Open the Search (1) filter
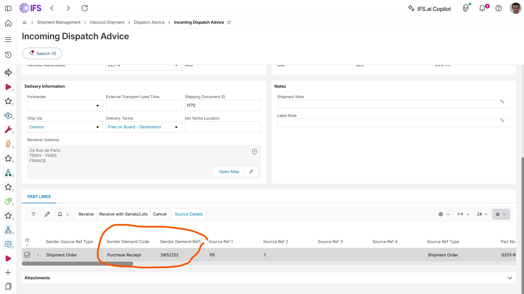The height and width of the screenshot is (294, 524). coord(42,53)
